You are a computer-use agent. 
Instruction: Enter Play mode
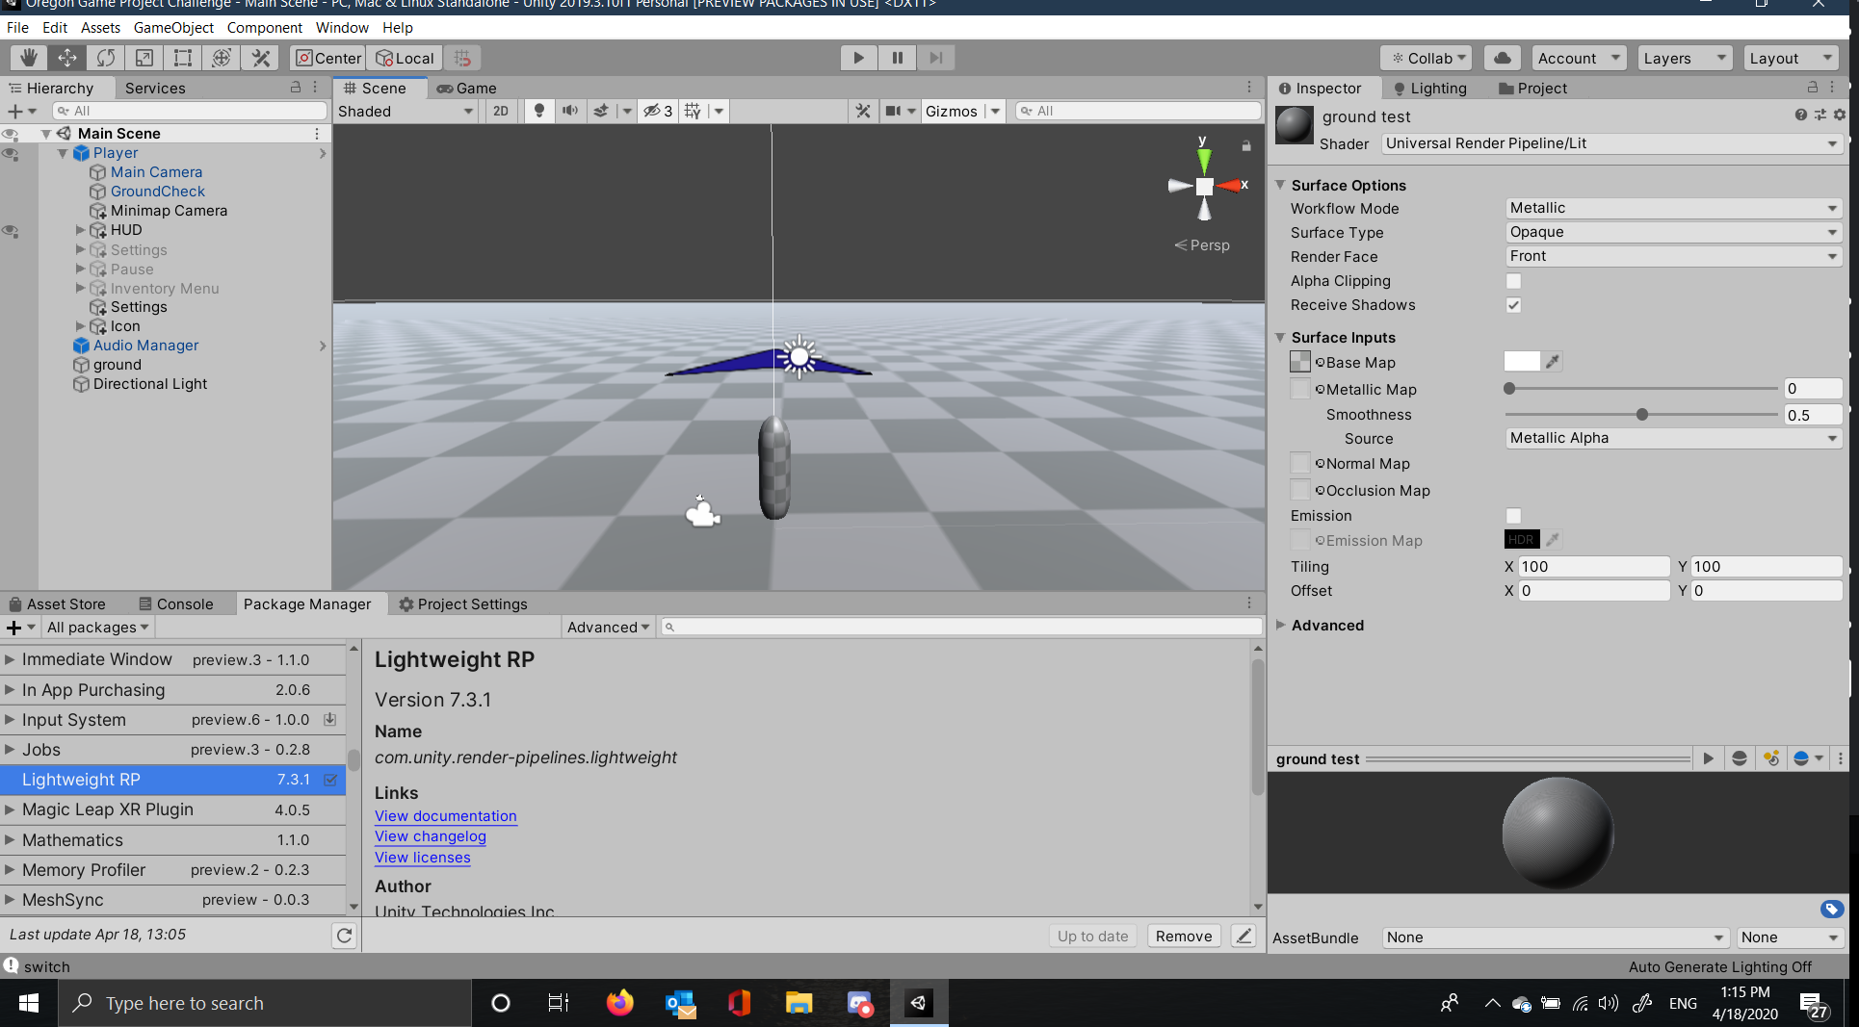[x=857, y=58]
